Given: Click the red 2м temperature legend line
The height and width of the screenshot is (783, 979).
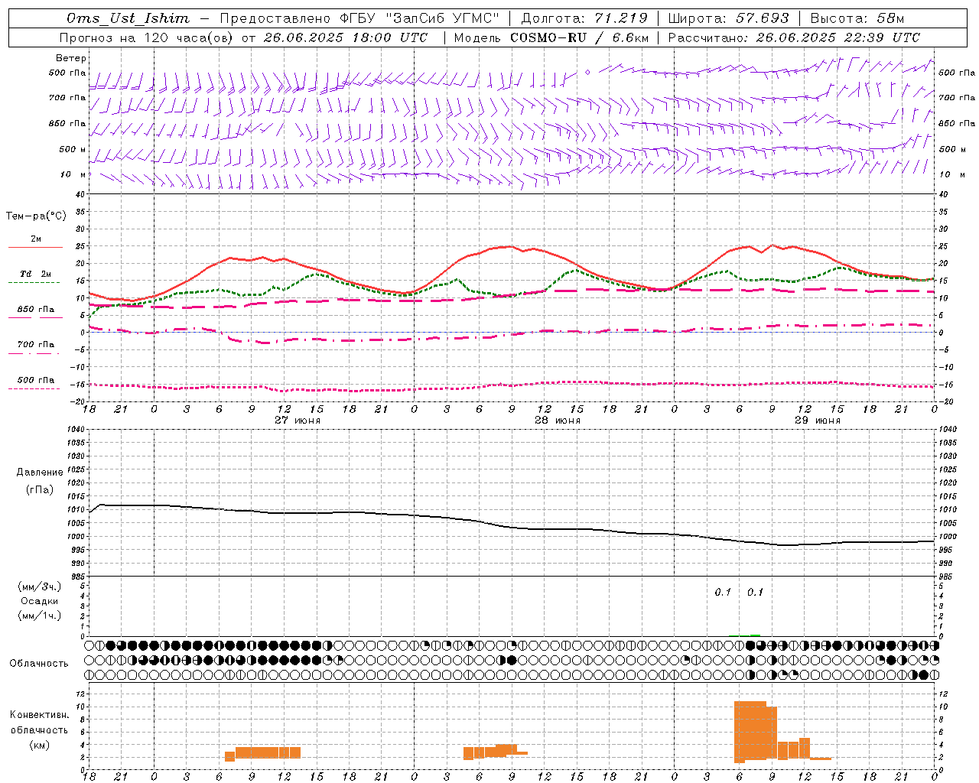Looking at the screenshot, I should coord(36,247).
